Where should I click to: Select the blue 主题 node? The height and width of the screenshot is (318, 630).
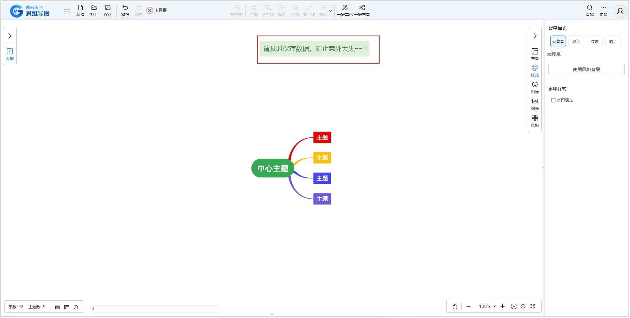pos(322,178)
